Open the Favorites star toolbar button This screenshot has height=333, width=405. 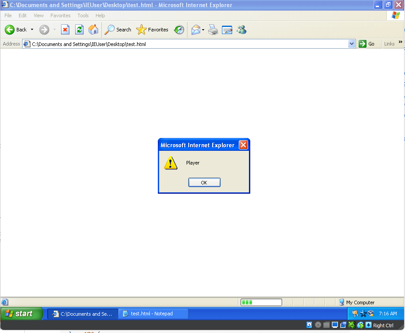(152, 30)
